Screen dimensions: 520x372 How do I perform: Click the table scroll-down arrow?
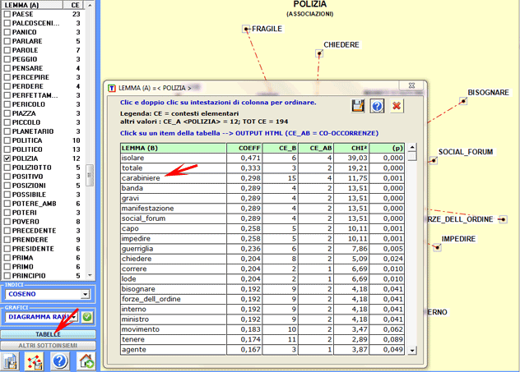(412, 350)
